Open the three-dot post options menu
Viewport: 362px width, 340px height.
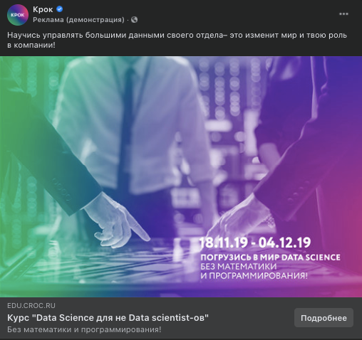(x=343, y=14)
